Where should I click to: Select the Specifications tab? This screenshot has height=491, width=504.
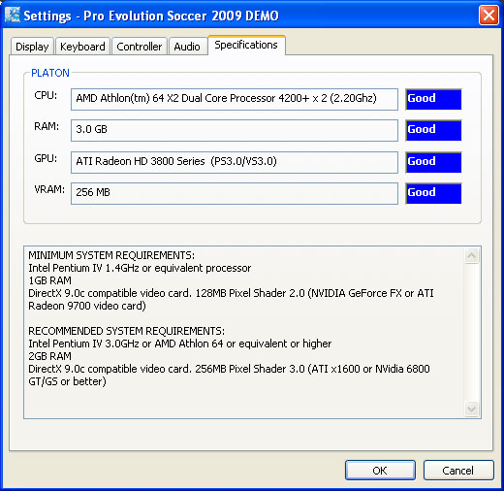coord(246,45)
